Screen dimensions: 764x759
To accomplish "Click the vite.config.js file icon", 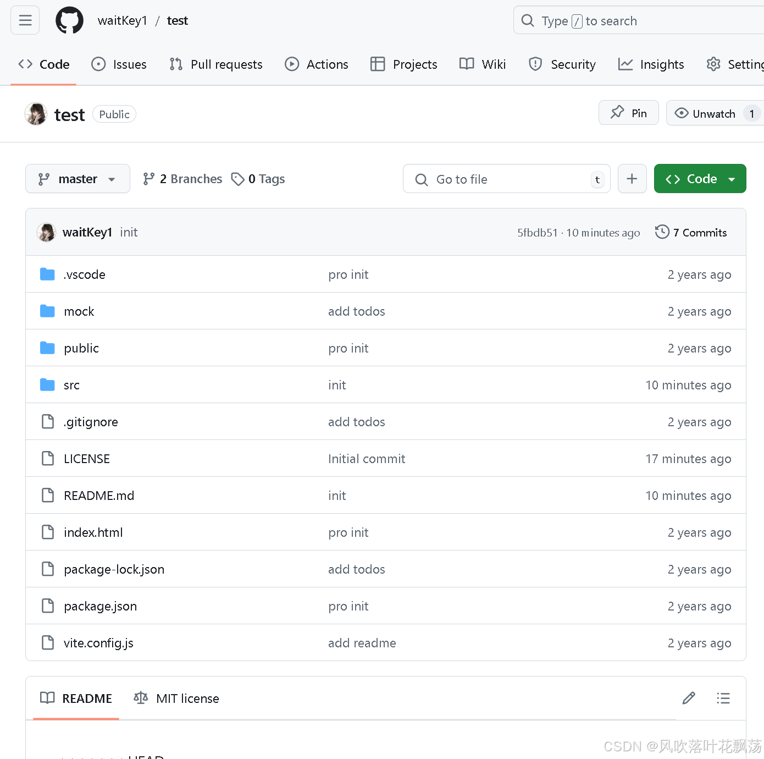I will click(48, 642).
